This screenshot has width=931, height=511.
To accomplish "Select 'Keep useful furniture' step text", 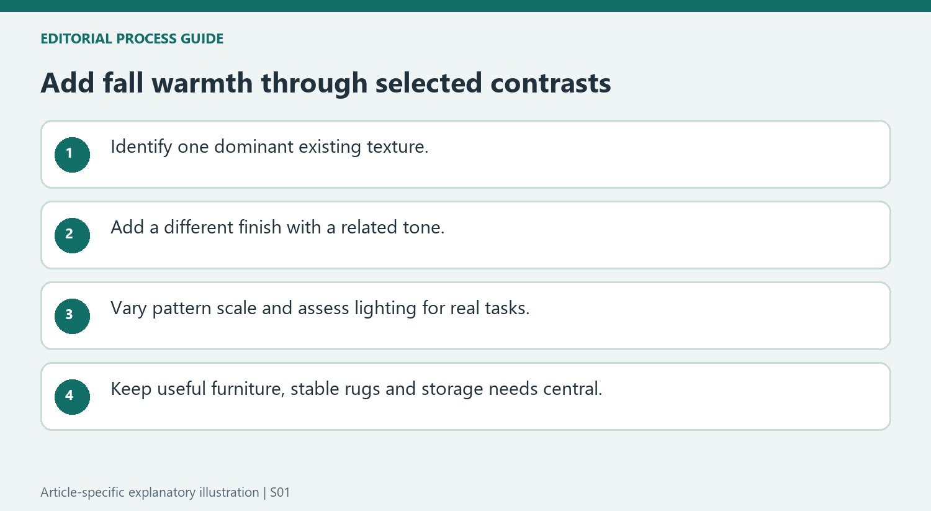I will coord(356,389).
